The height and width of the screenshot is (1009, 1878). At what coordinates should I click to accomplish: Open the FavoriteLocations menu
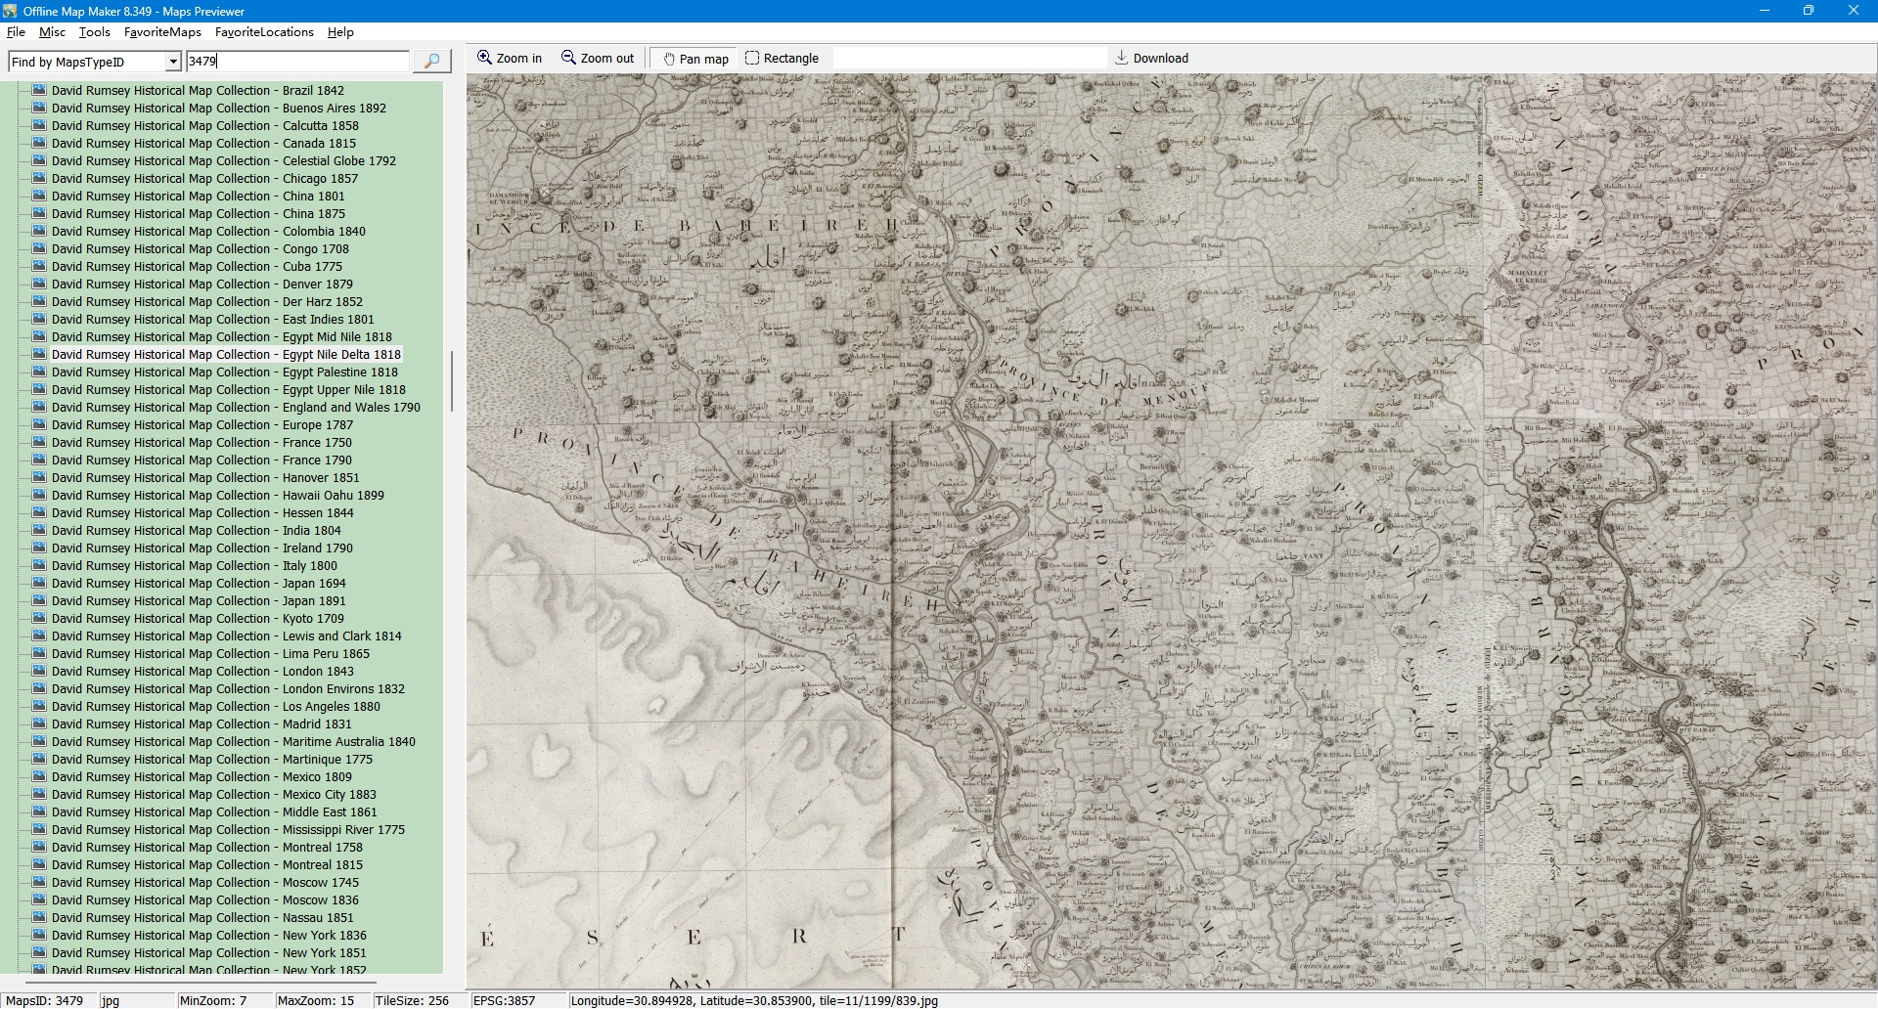[264, 32]
